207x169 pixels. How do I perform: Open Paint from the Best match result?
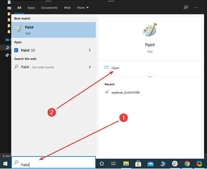click(x=53, y=30)
